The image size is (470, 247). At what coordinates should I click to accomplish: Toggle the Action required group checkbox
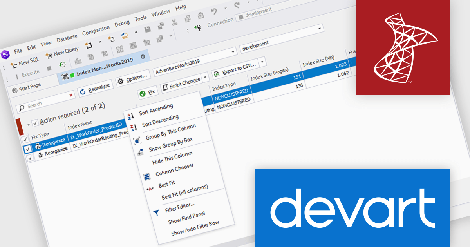[x=35, y=123]
